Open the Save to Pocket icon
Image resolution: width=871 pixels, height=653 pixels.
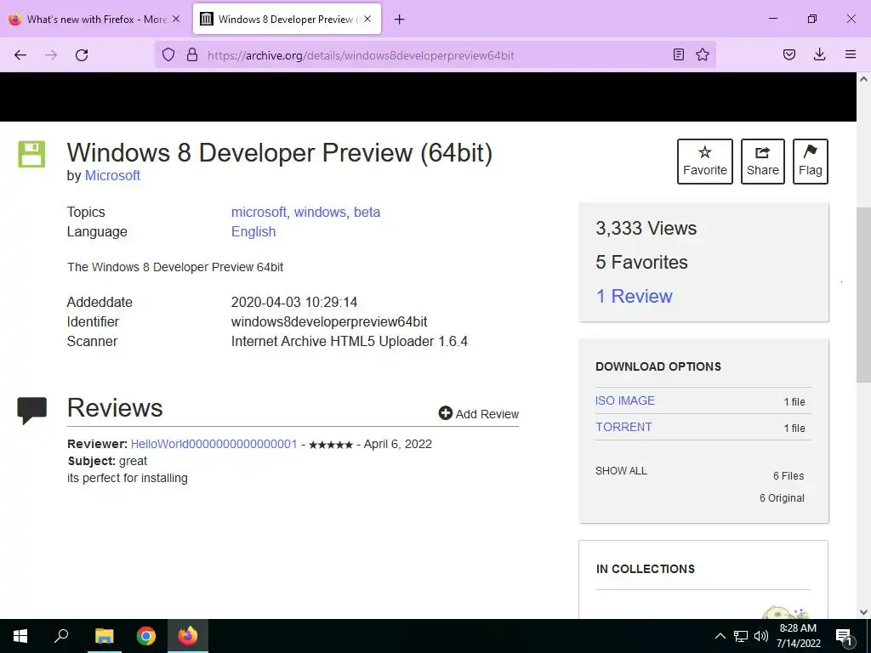click(789, 54)
